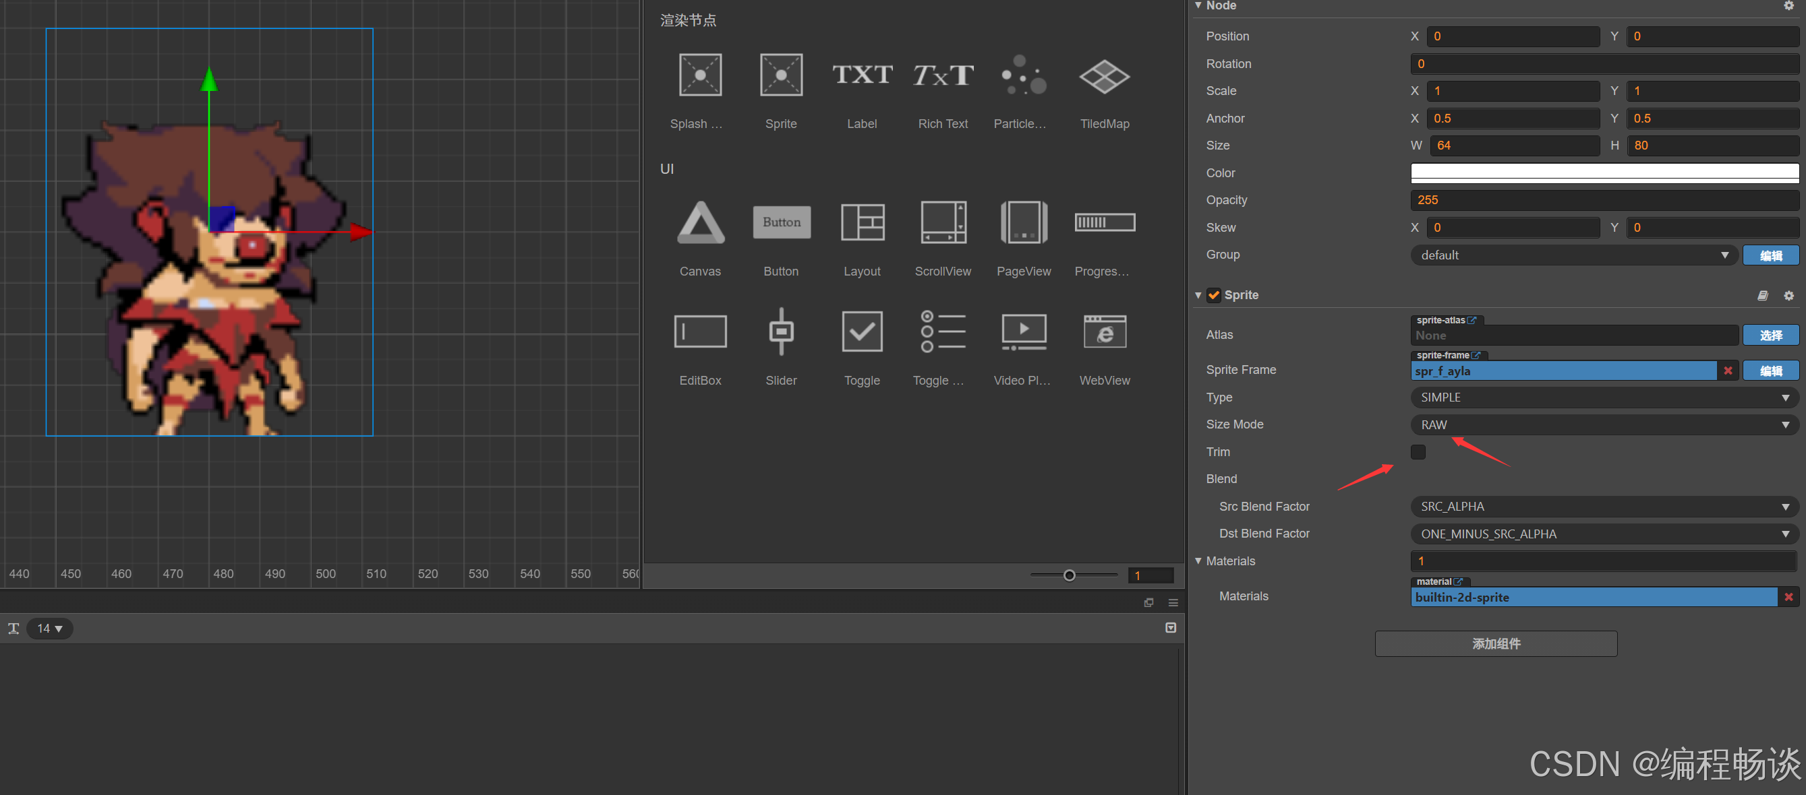Select the ScrollView UI icon

coord(942,223)
